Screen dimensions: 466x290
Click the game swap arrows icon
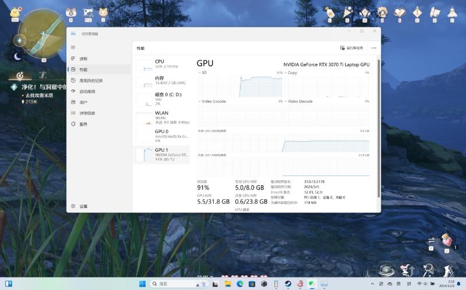(431, 240)
